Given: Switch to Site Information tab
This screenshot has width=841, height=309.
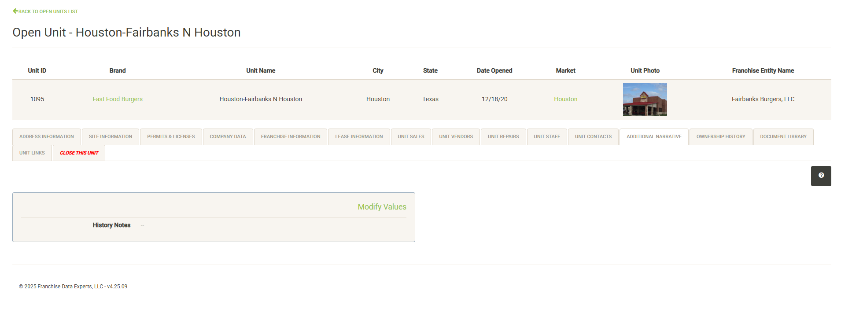Looking at the screenshot, I should [x=111, y=137].
